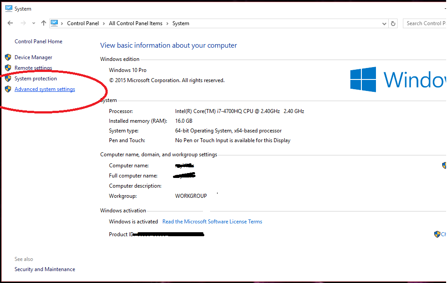Go back with the Back arrow
The image size is (447, 283).
pos(10,23)
